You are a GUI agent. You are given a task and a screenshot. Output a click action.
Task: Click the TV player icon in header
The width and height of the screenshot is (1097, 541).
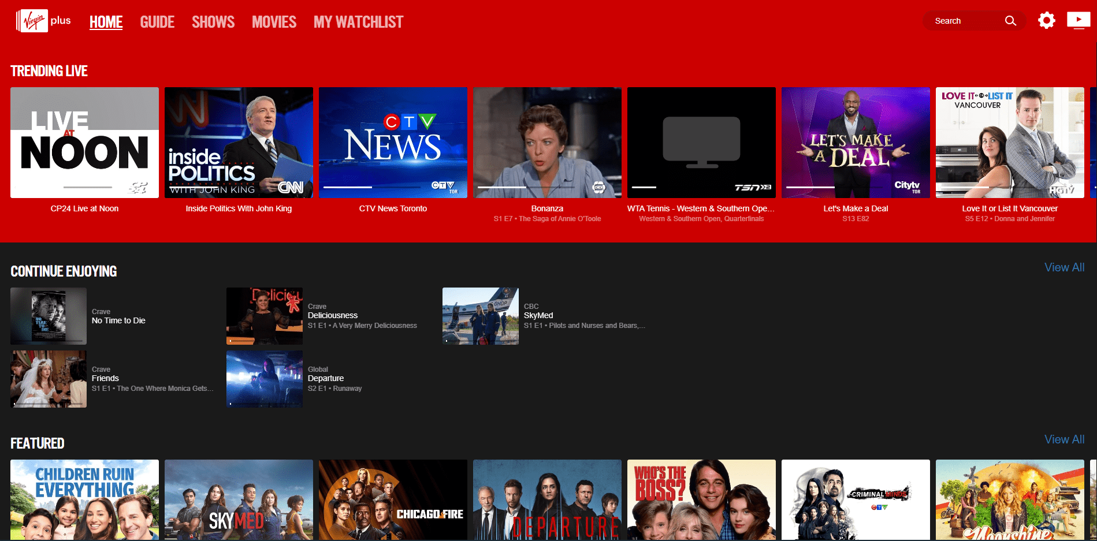[1078, 21]
